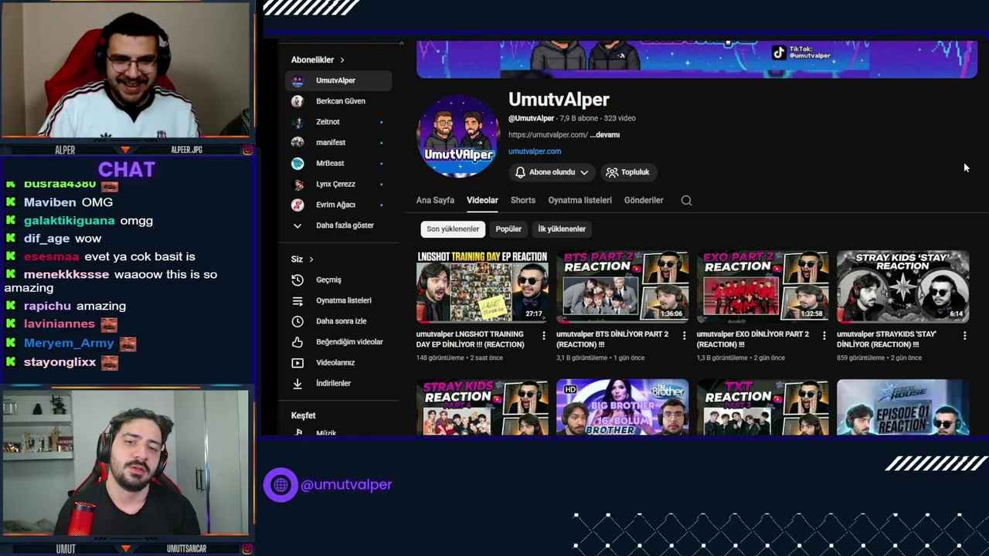989x556 pixels.
Task: Click Zeitnot channel avatar icon
Action: click(x=297, y=122)
